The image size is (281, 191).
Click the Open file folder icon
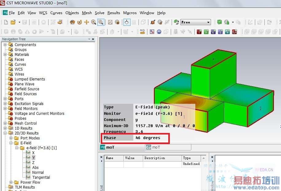click(x=13, y=22)
